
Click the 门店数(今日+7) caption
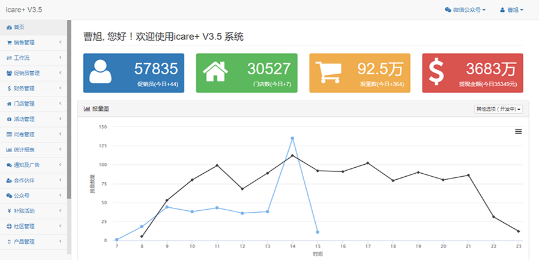pos(273,84)
